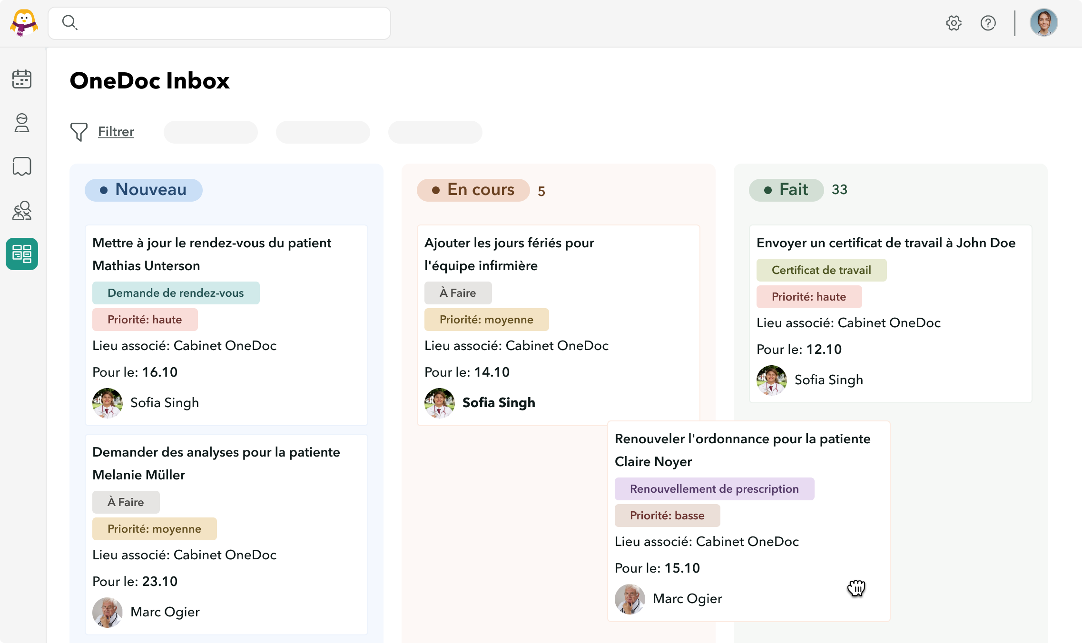Select the Fait column header
1082x643 pixels.
(x=787, y=190)
